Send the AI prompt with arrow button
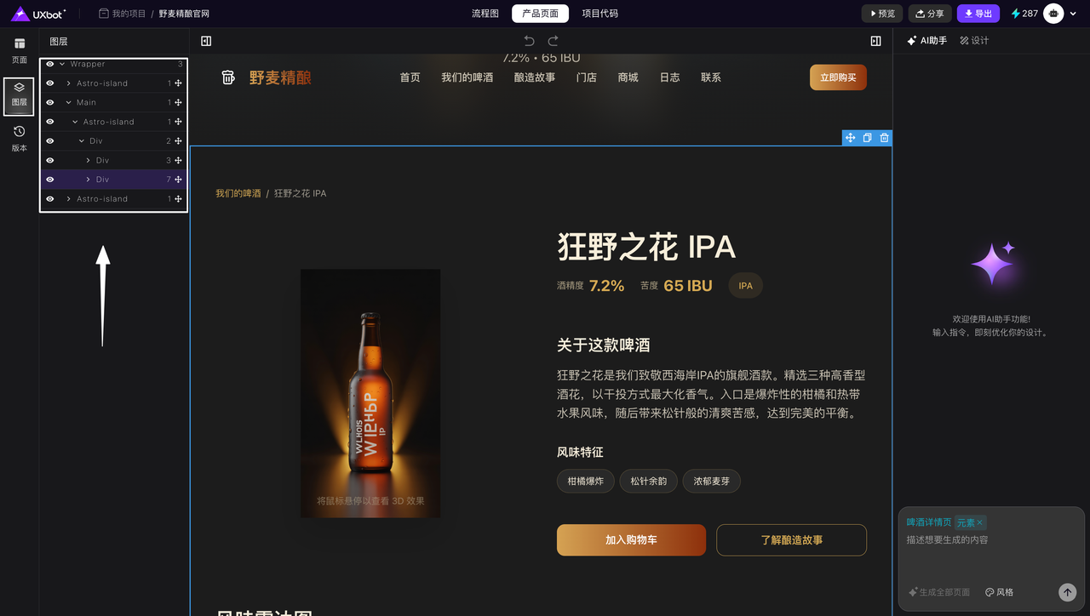 pos(1067,592)
